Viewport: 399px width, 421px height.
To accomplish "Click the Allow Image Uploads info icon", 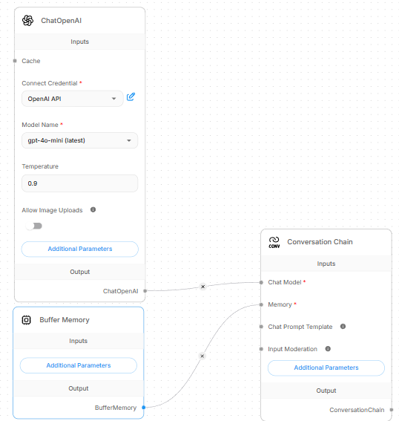I will pos(93,209).
